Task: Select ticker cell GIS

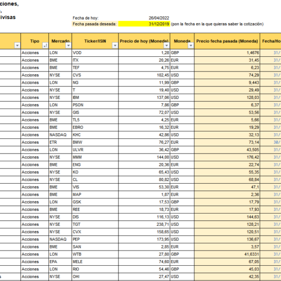Action: tap(95, 112)
